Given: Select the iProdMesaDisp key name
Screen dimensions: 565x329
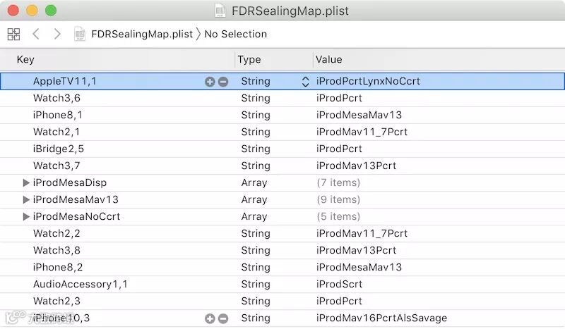Looking at the screenshot, I should point(70,182).
